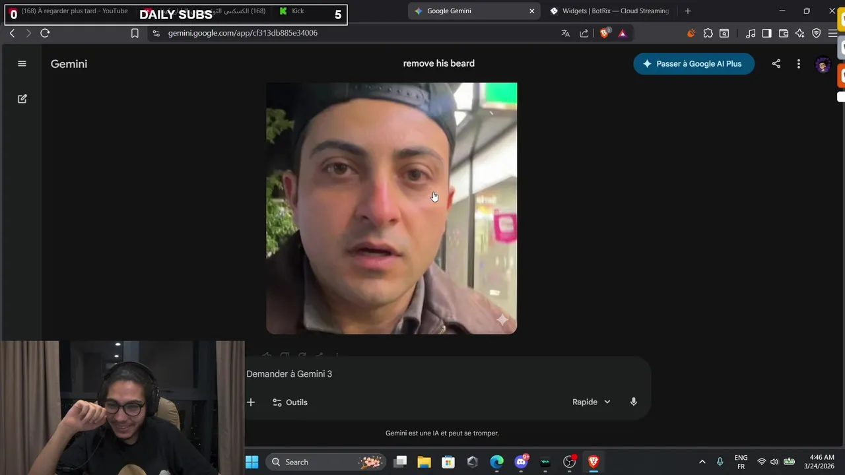Switch to the YouTube À regarder plus tard tab
Image resolution: width=845 pixels, height=475 pixels.
(x=73, y=11)
